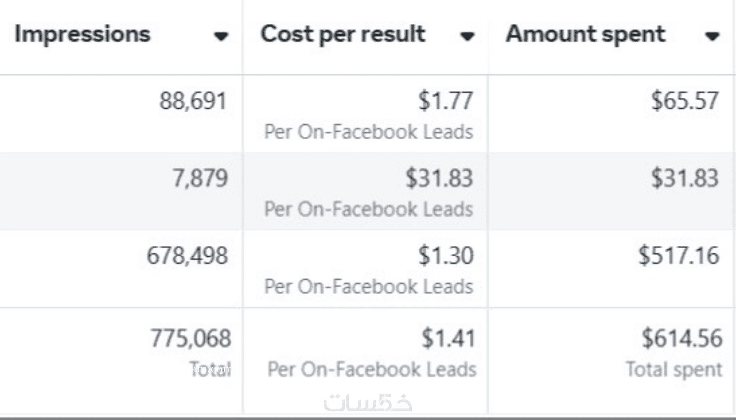This screenshot has height=420, width=736.
Task: Select the Cost per result header
Action: click(x=343, y=34)
